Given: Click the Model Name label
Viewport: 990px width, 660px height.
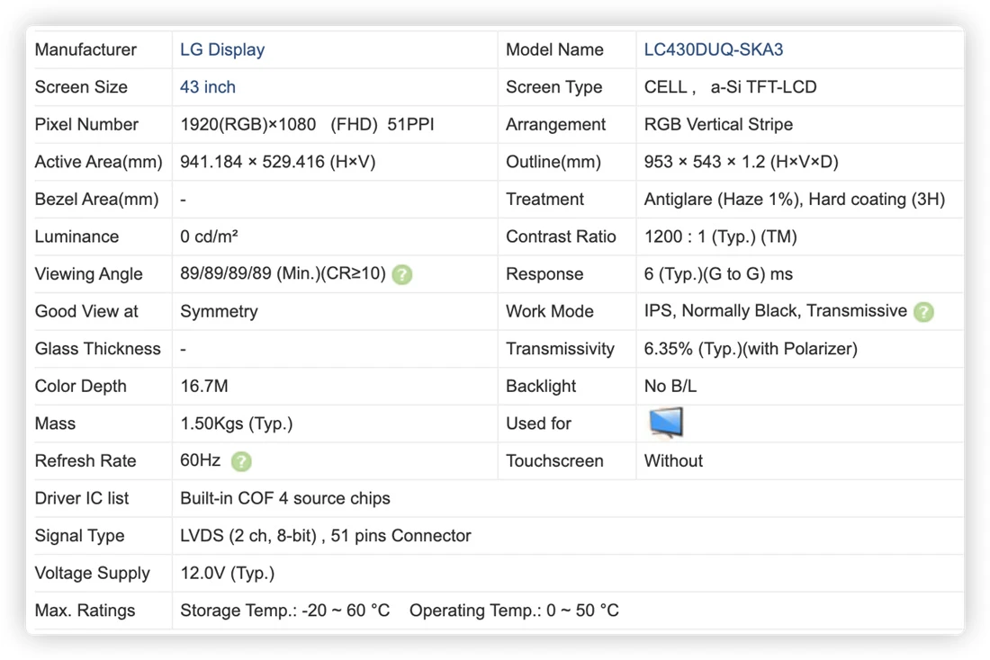Looking at the screenshot, I should (555, 49).
